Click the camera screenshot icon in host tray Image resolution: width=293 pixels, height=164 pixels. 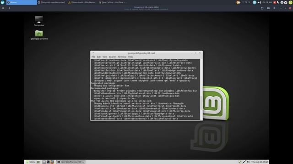(286, 2)
